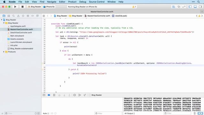This screenshot has width=204, height=115.
Task: Pause program execution in debug bar
Action: click(x=54, y=95)
